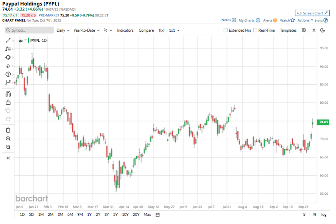Zoom in on the chart
Image resolution: width=336 pixels, height=224 pixels.
(8, 139)
